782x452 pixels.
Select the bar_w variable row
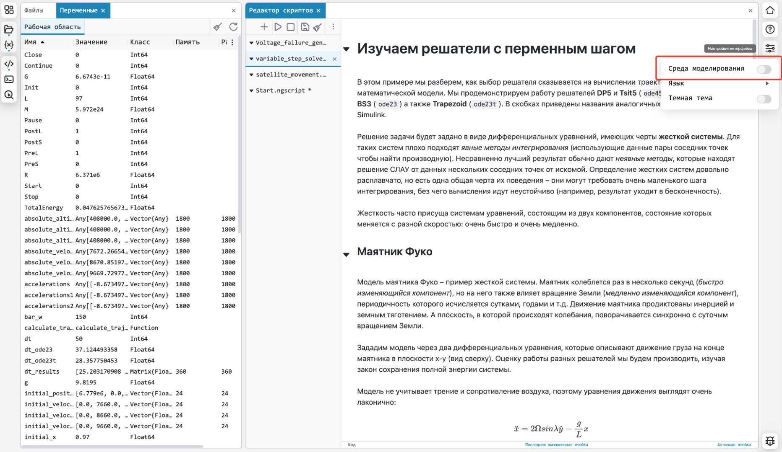[130, 317]
